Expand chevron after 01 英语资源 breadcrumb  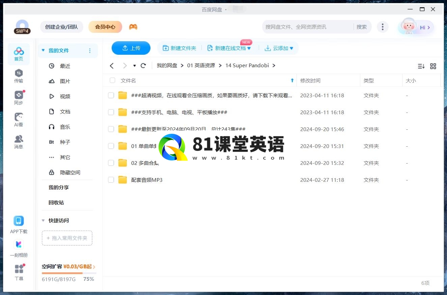coord(220,66)
